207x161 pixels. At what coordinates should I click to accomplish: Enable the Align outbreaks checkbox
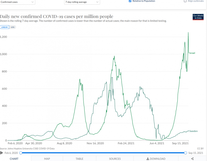coord(185,1)
